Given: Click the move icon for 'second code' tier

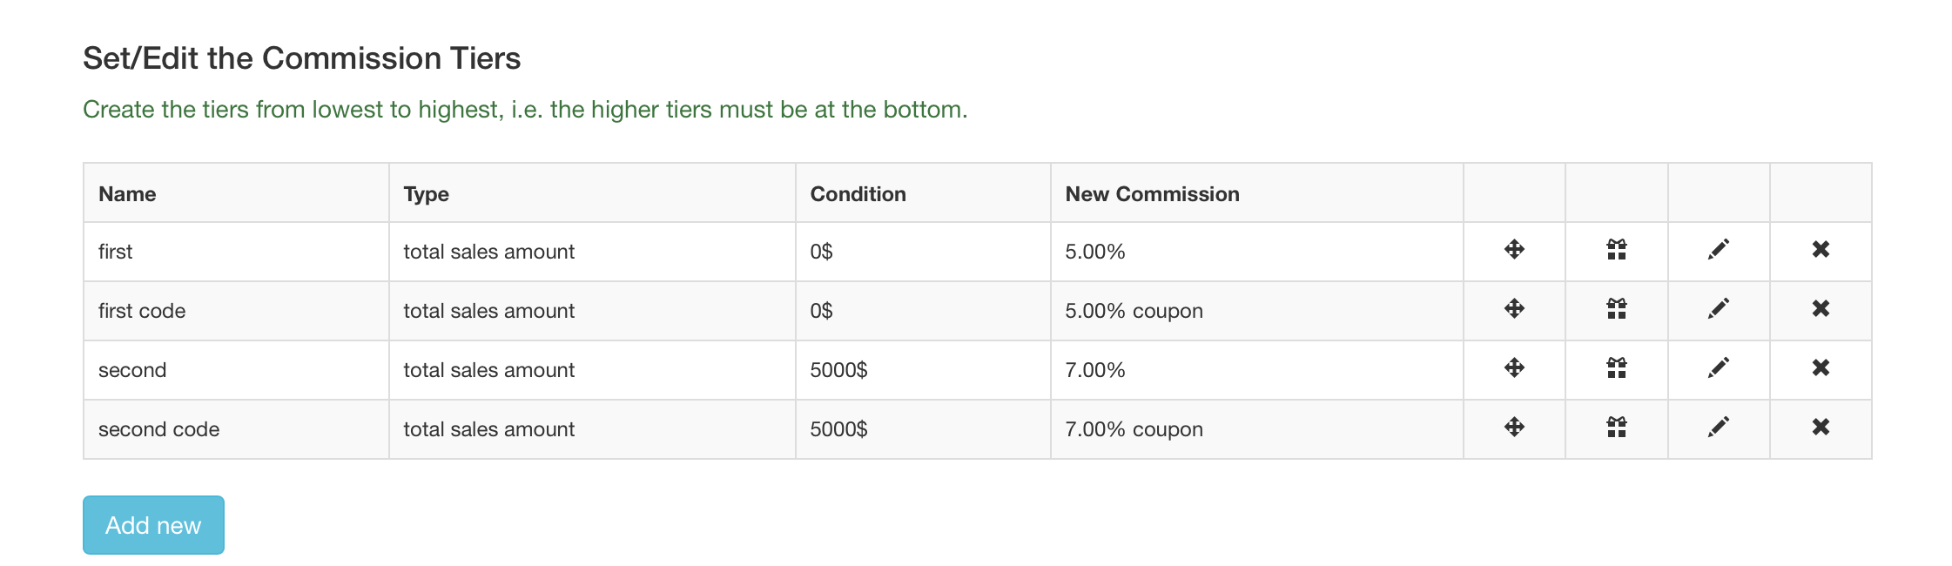Looking at the screenshot, I should click(1514, 428).
